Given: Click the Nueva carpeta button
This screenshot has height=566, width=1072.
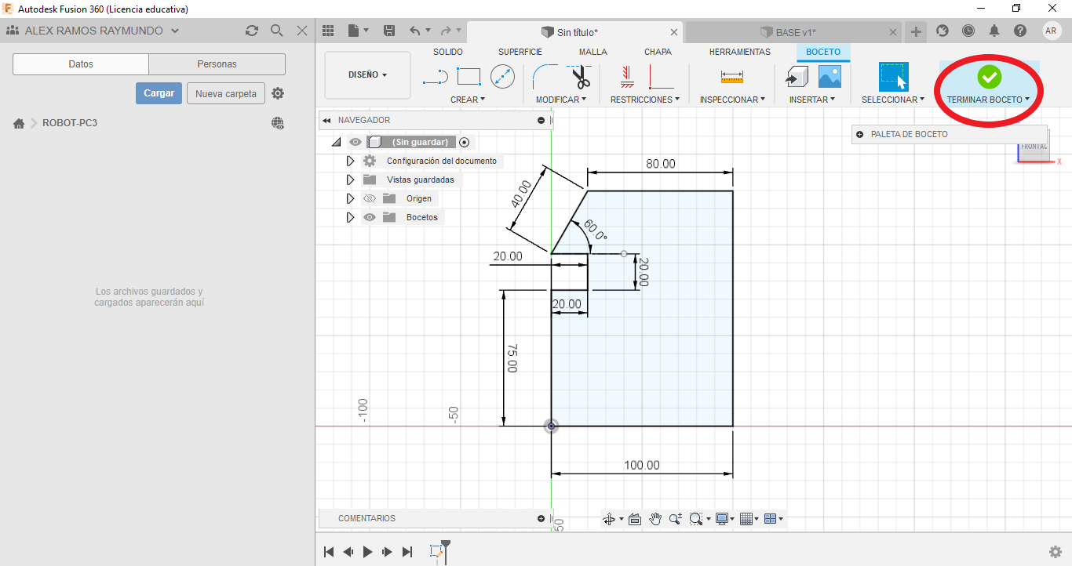Looking at the screenshot, I should coord(226,93).
